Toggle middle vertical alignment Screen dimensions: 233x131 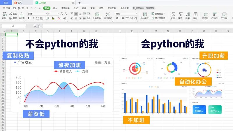coord(76,14)
